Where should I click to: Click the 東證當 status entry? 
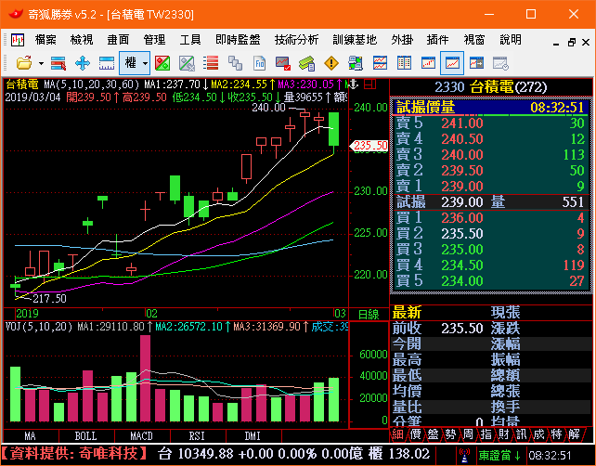(x=499, y=456)
